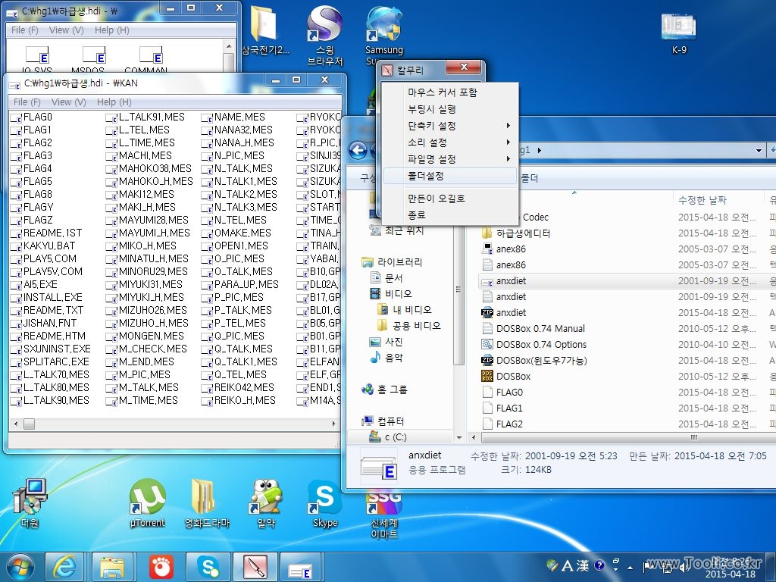The height and width of the screenshot is (582, 776).
Task: Launch the 알약 antivirus shortcut
Action: (266, 503)
